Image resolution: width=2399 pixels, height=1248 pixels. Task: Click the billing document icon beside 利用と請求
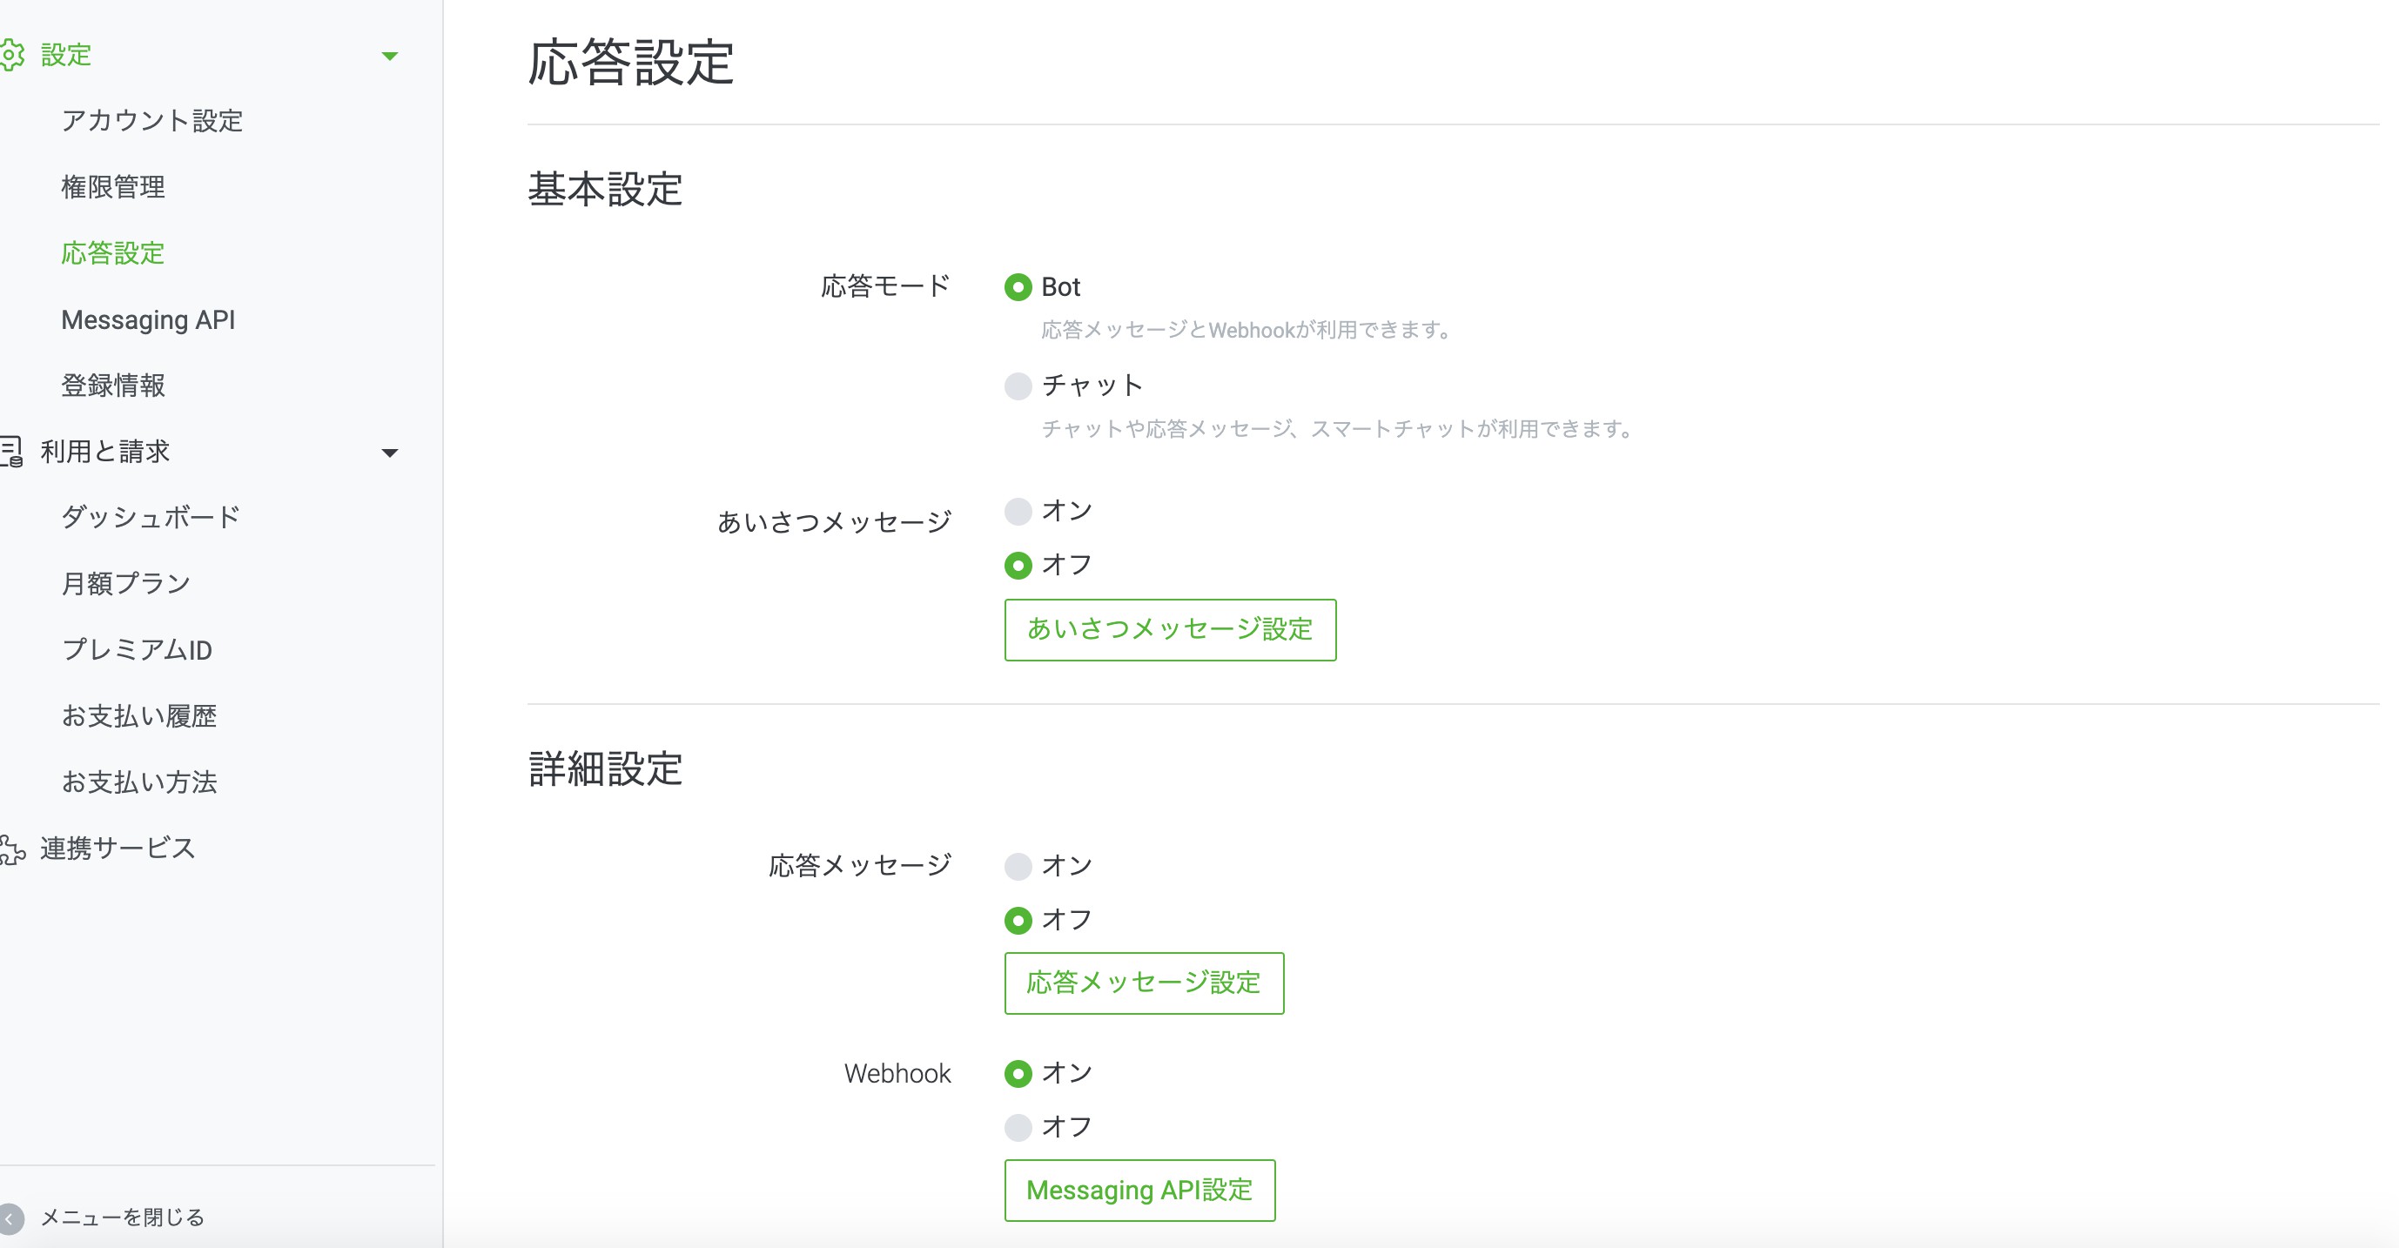coord(11,452)
